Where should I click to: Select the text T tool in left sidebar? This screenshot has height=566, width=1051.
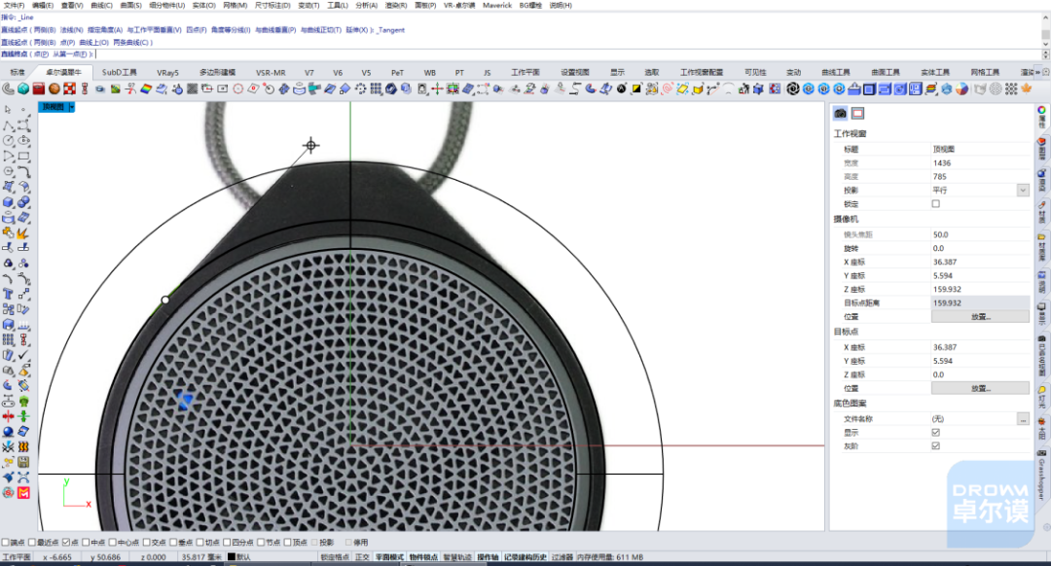[8, 294]
